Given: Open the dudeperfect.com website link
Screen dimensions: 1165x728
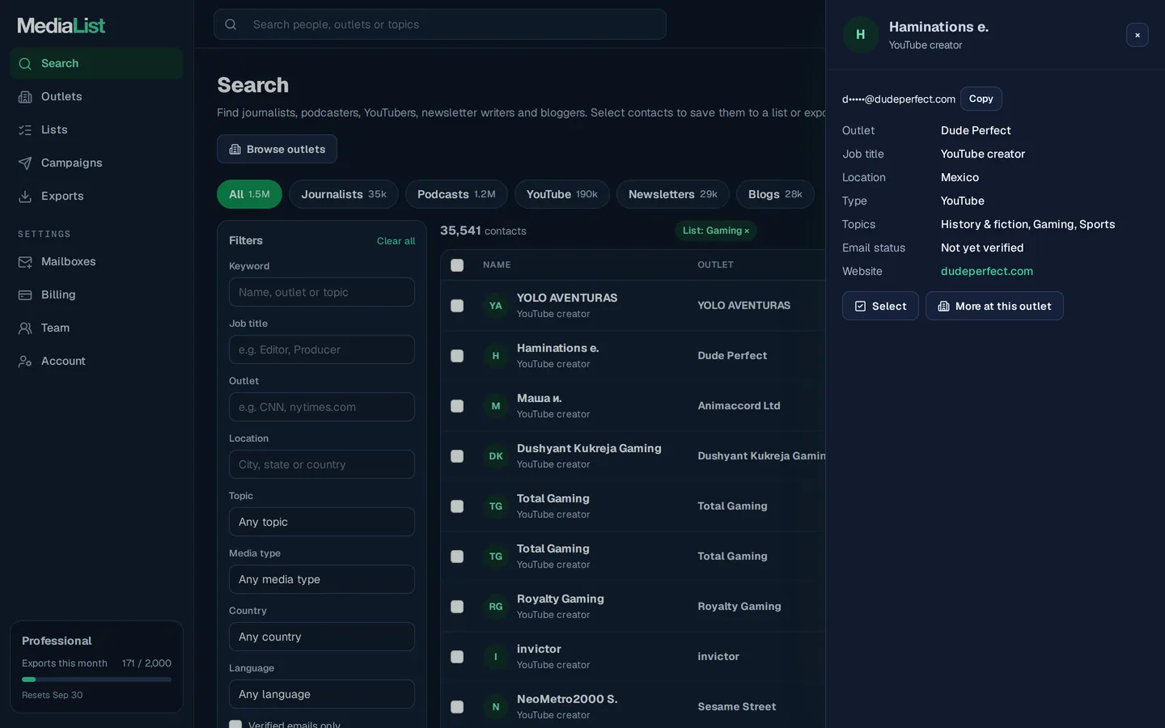Looking at the screenshot, I should 987,271.
